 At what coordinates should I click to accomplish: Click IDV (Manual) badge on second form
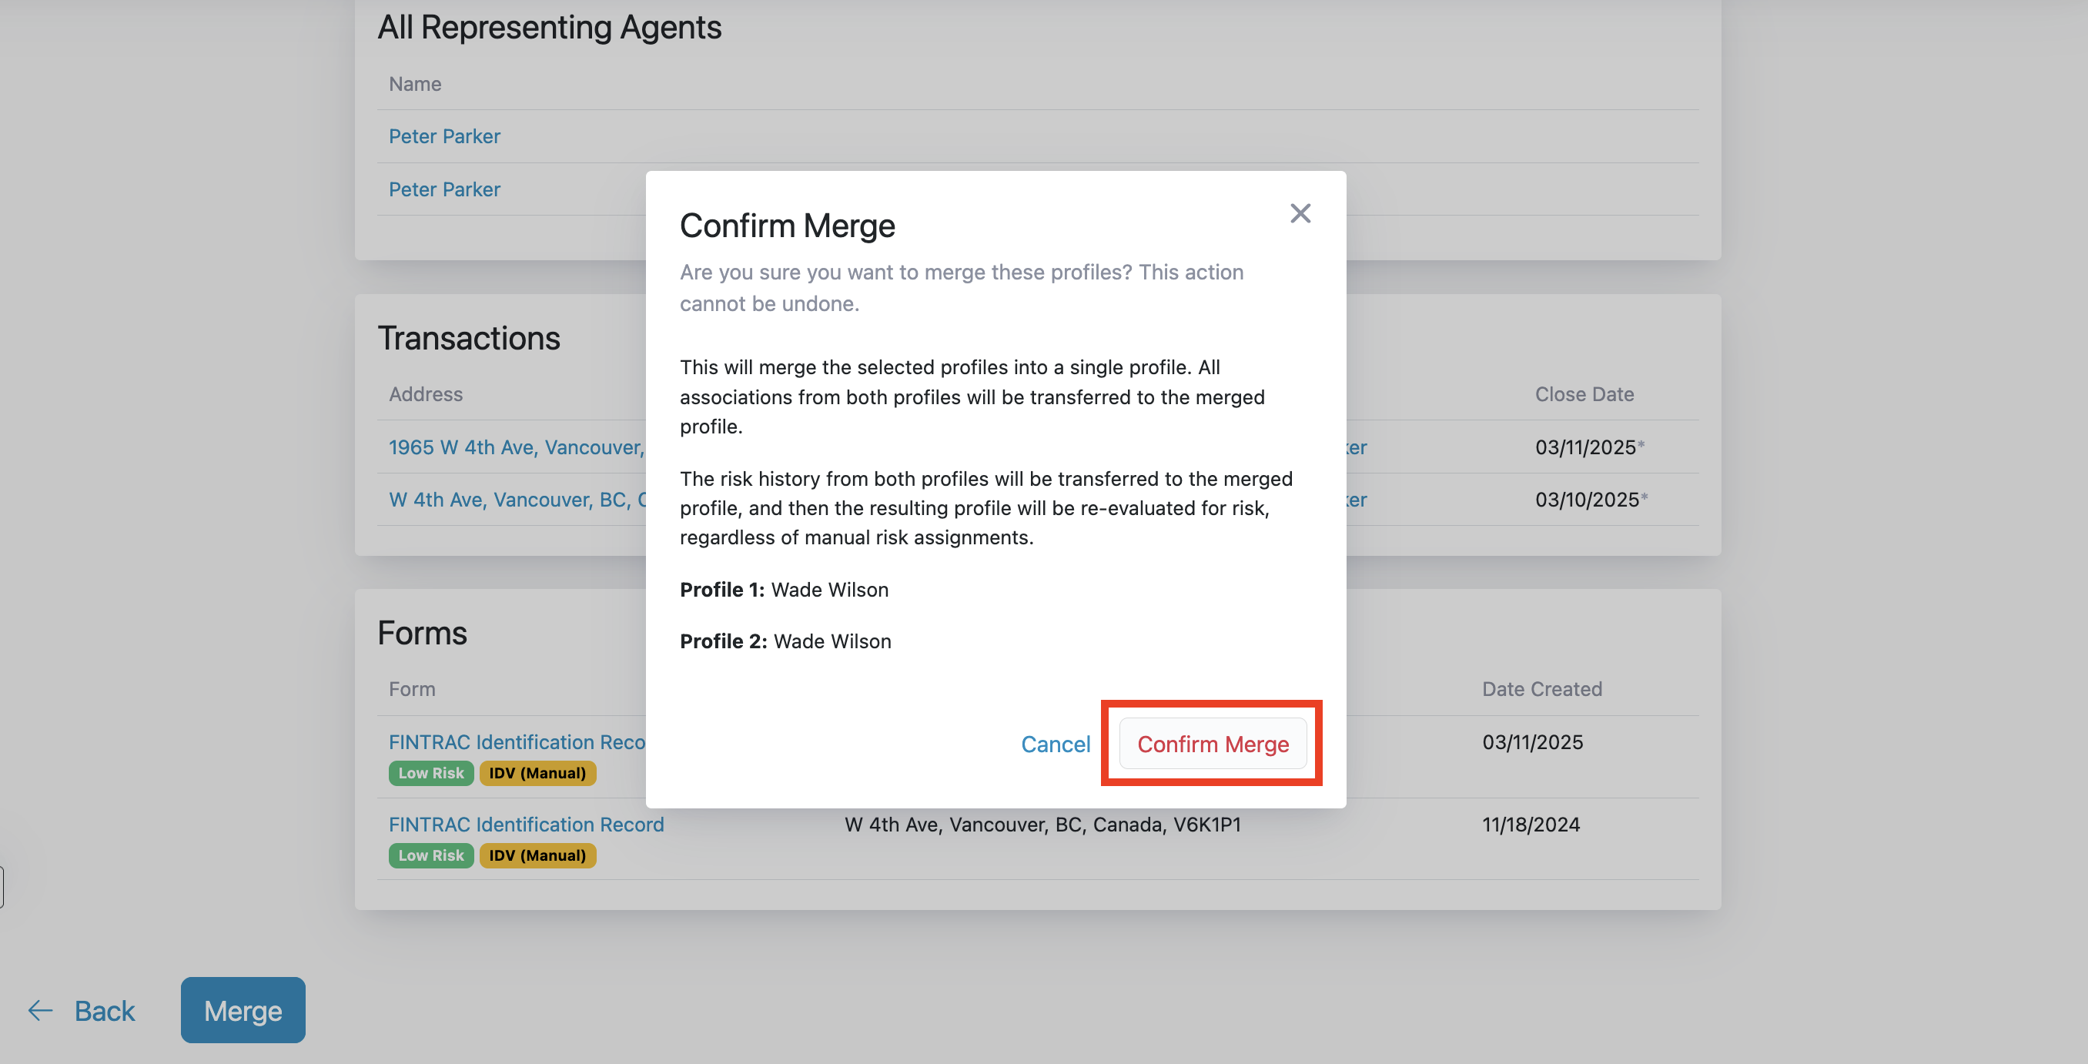(x=537, y=854)
